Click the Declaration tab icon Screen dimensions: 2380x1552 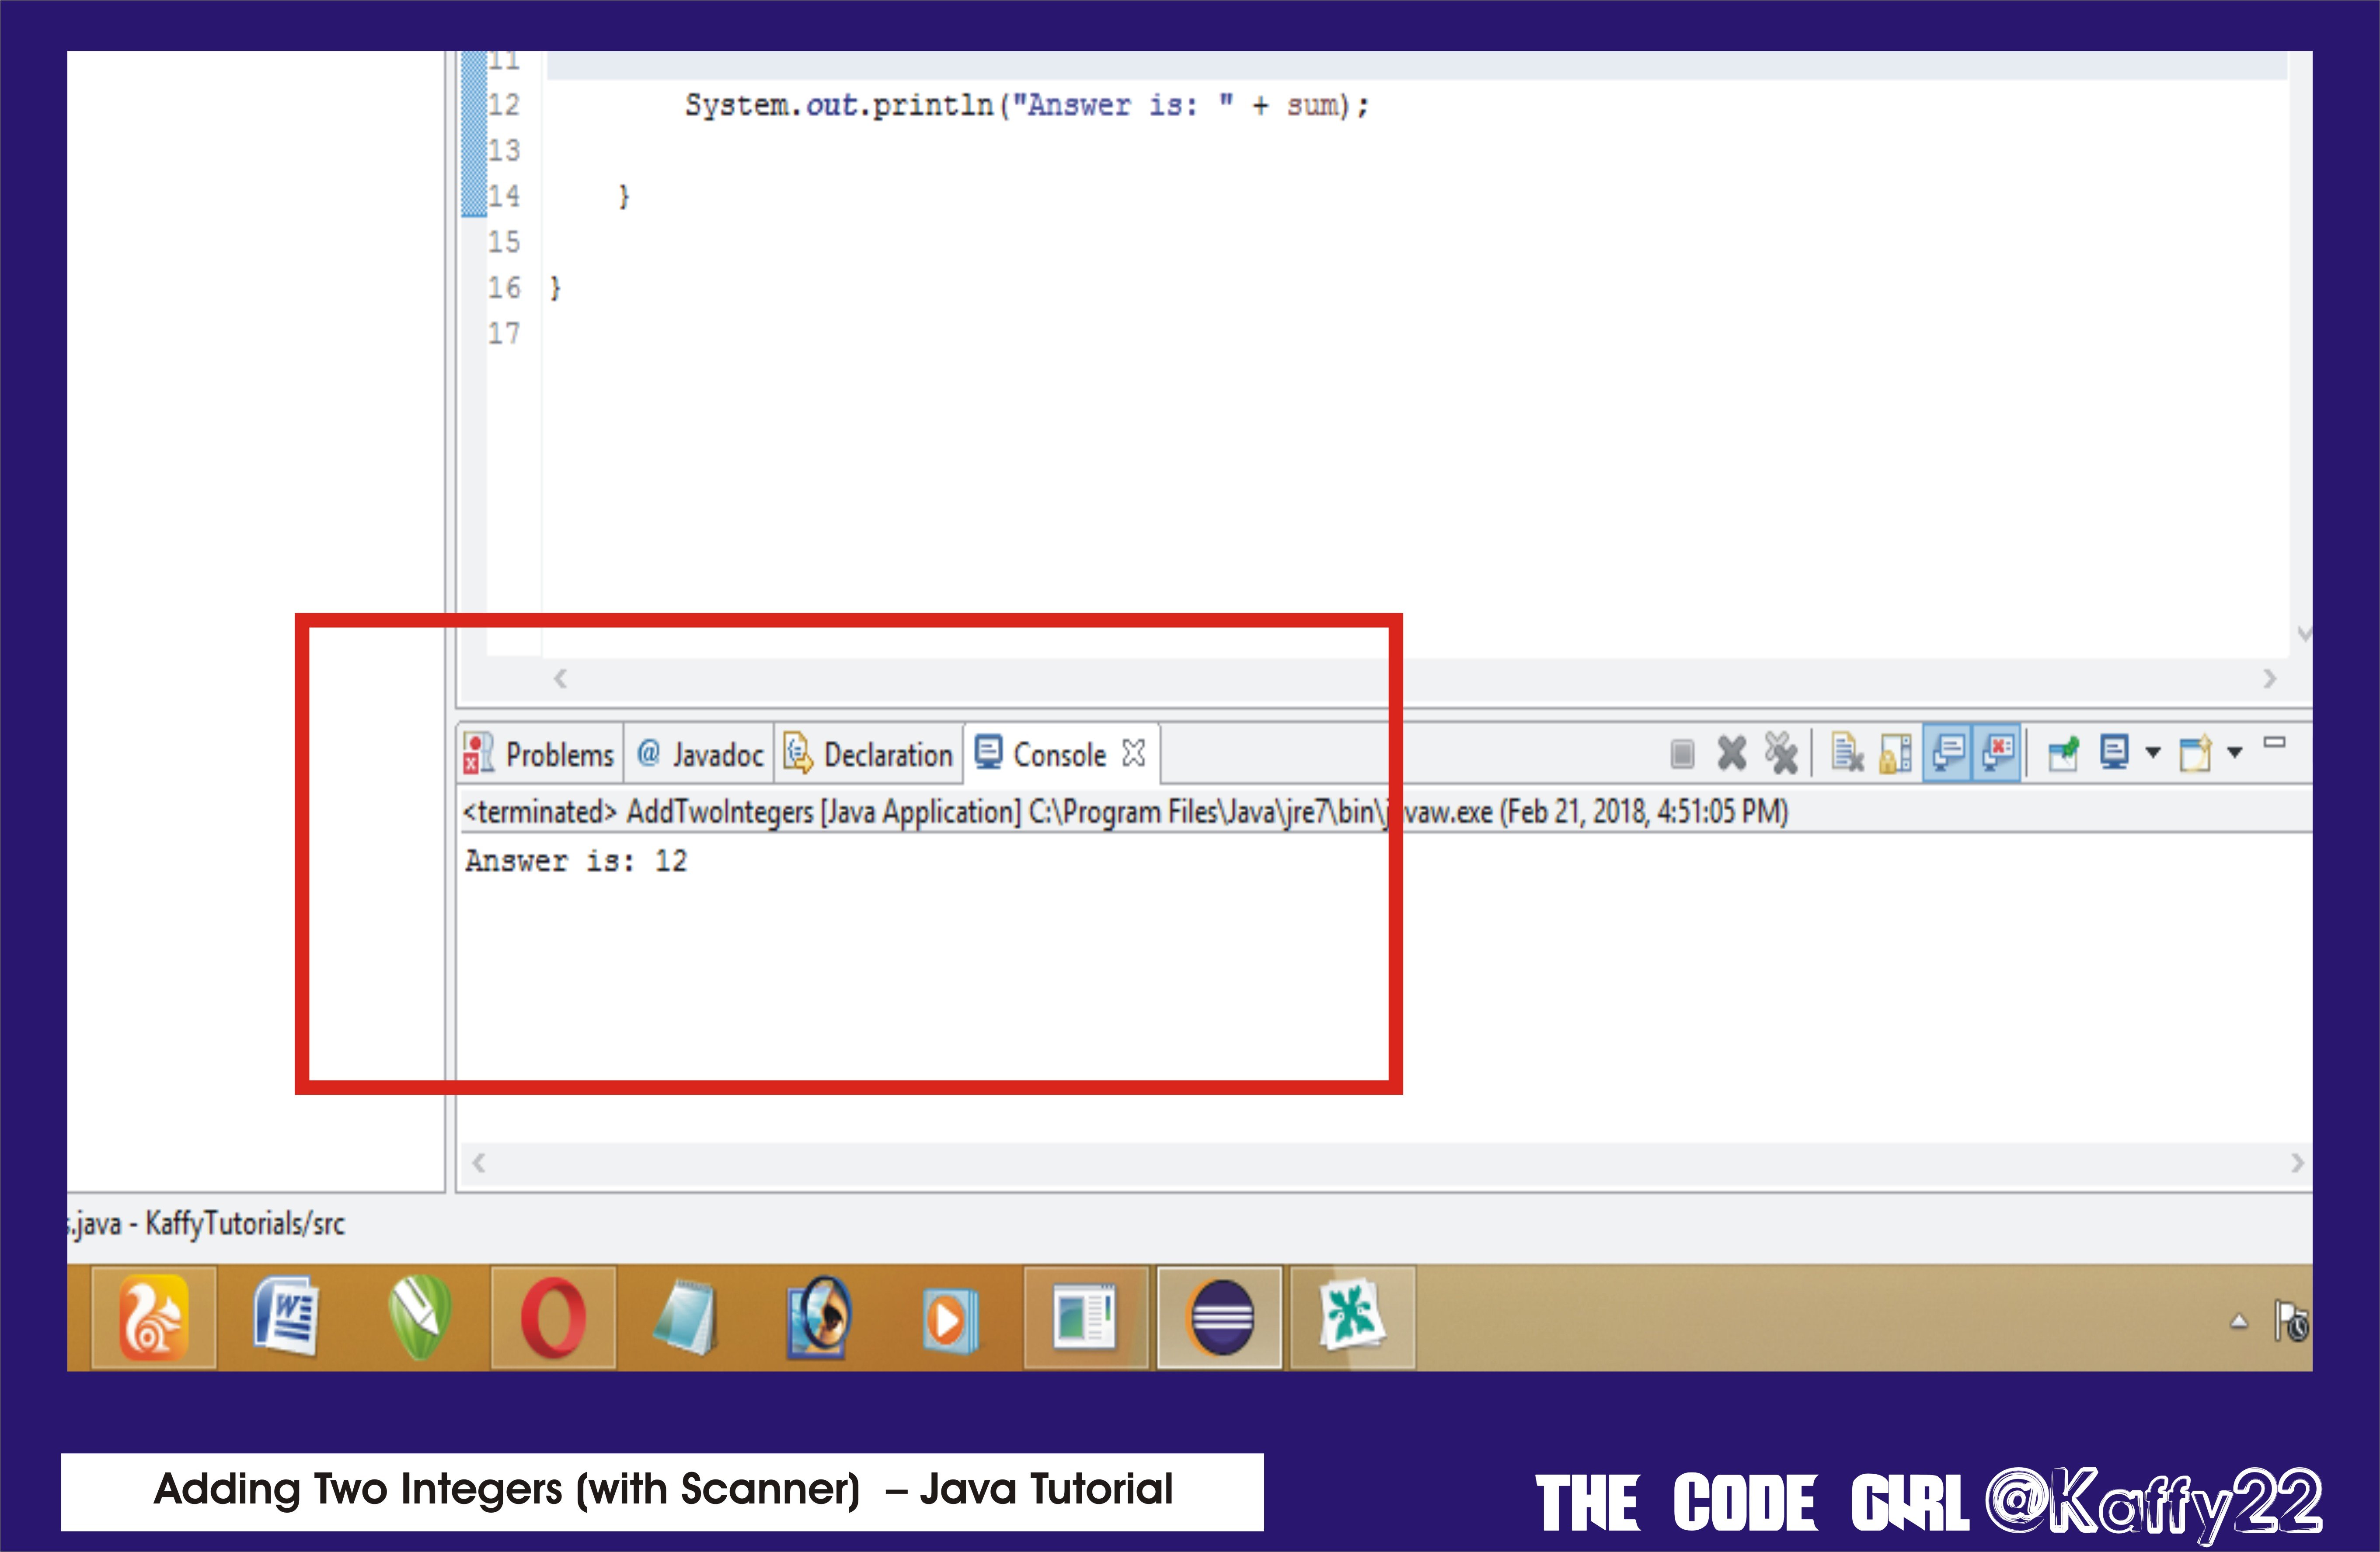click(x=798, y=753)
